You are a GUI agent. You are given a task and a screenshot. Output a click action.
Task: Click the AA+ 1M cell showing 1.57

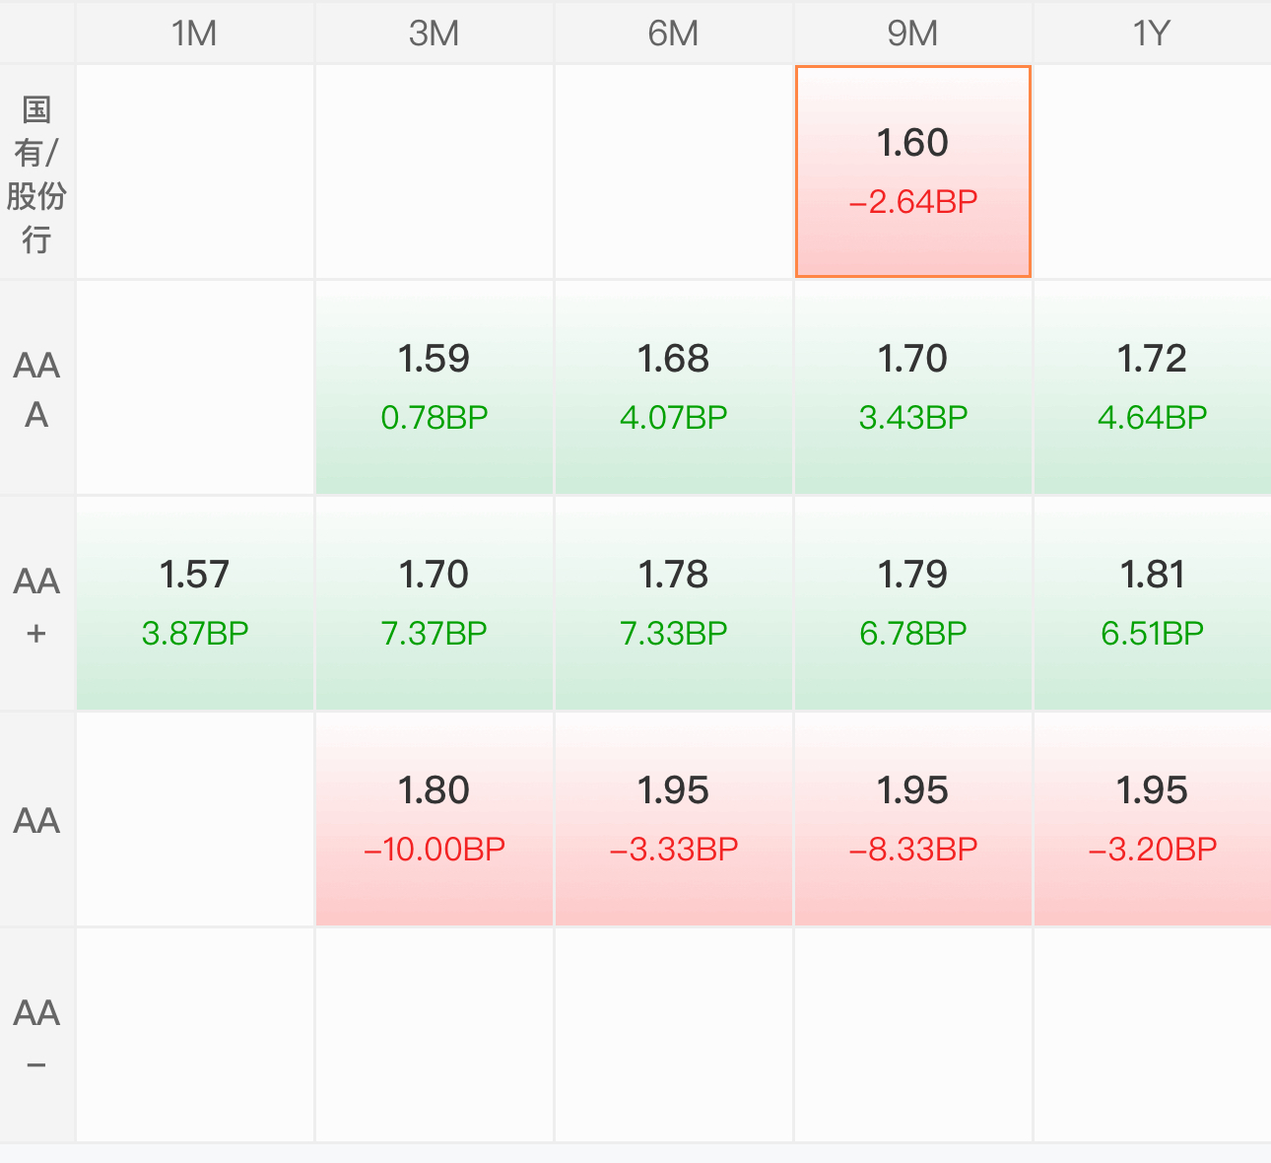[x=195, y=603]
